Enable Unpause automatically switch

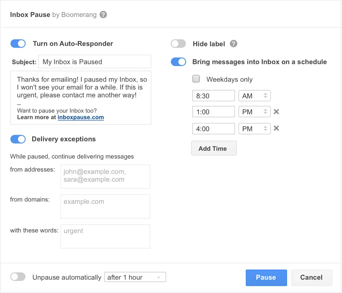coord(18,277)
